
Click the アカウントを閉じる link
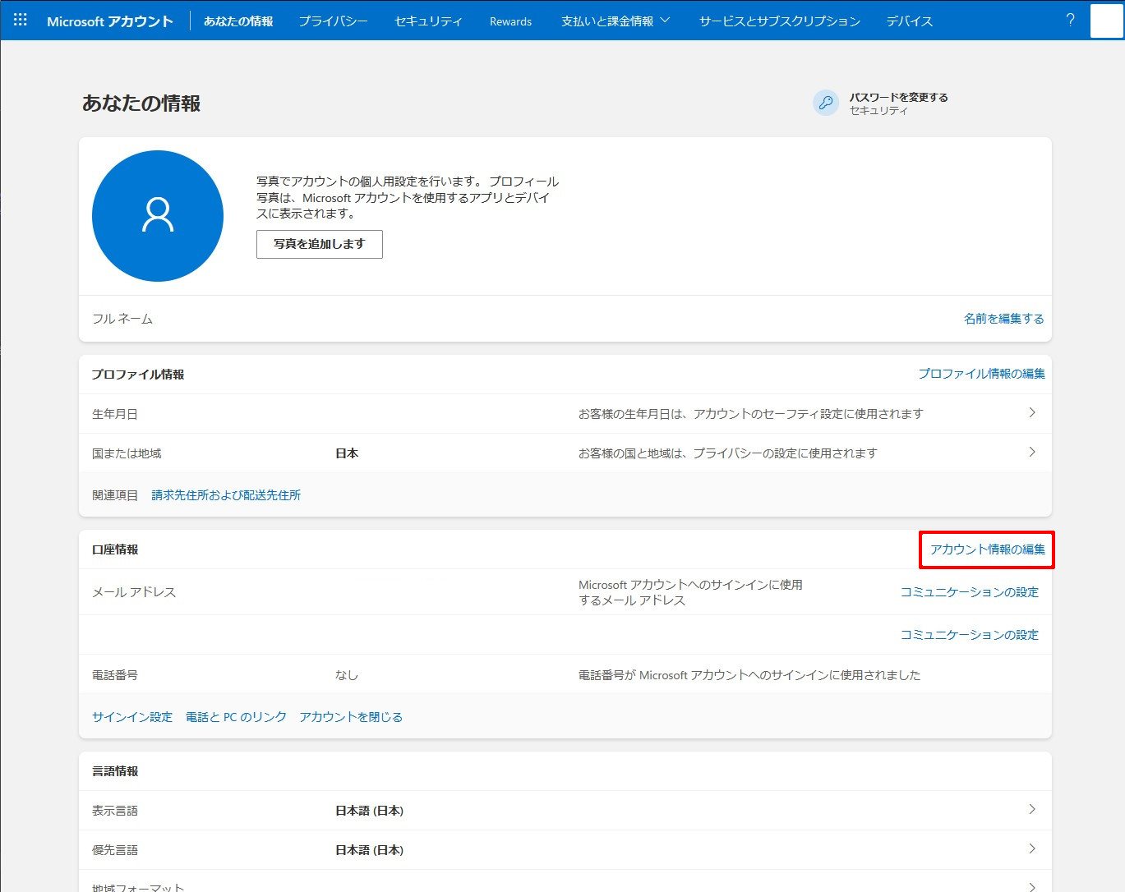(351, 717)
